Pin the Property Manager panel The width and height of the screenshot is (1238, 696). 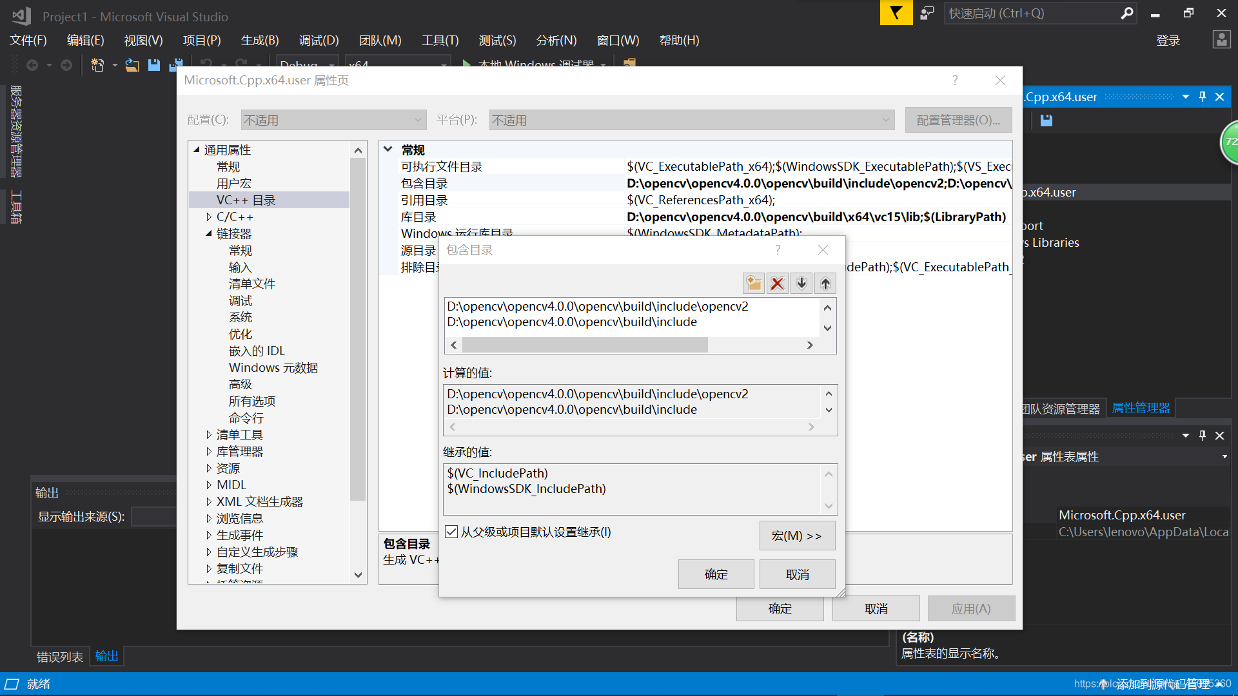click(1203, 97)
